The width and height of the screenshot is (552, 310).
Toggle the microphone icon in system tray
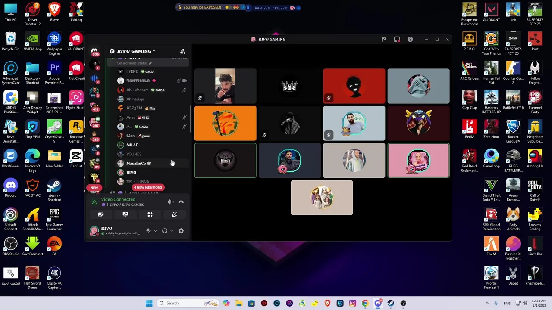click(496, 303)
